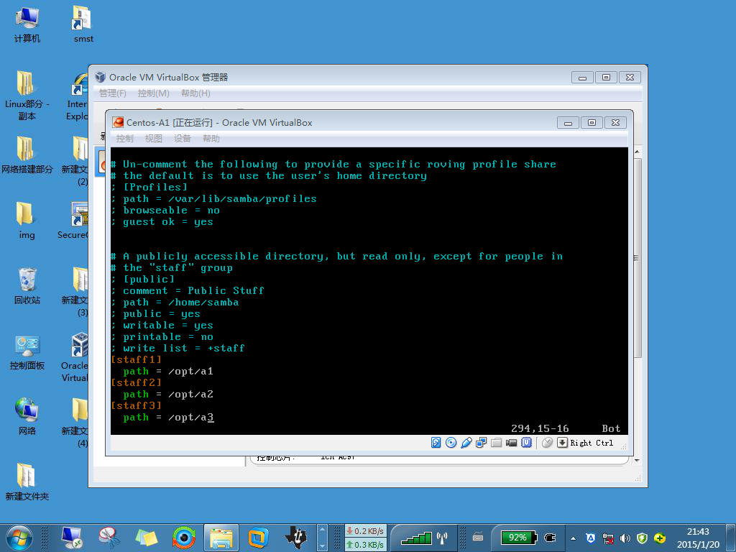Click the taskbar toolbar scroll-down arrow
Screen dimensions: 736x552
point(322,546)
